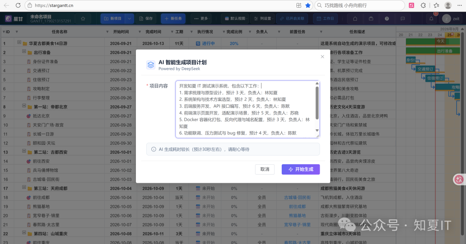The height and width of the screenshot is (244, 466).
Task: Click the textarea scrollbar up arrow
Action: point(317,83)
